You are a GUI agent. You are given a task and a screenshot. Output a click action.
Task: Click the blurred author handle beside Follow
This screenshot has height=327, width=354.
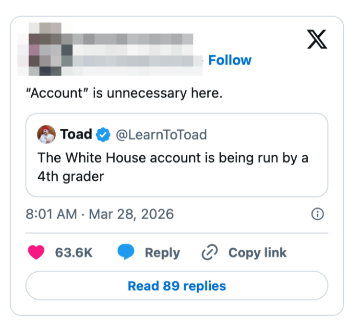point(138,61)
